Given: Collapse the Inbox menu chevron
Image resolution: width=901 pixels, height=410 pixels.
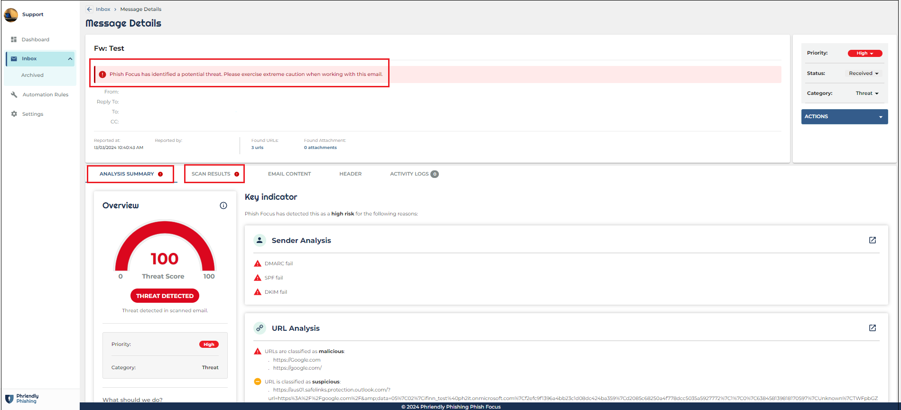Looking at the screenshot, I should [x=70, y=59].
